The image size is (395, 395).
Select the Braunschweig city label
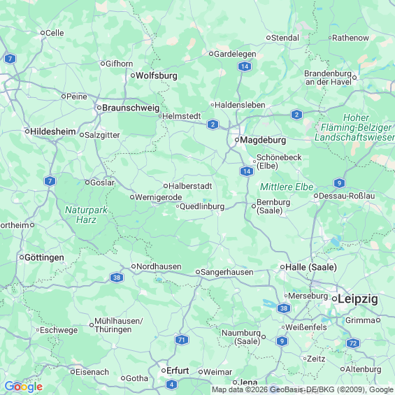[x=131, y=108]
